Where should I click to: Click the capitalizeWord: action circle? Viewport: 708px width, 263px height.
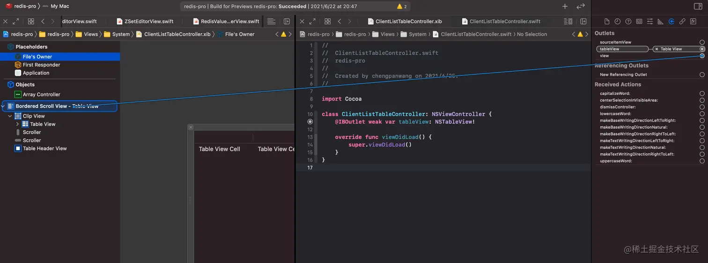coord(702,94)
